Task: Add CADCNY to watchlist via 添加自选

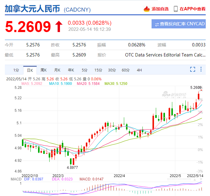Action: [x=160, y=9]
